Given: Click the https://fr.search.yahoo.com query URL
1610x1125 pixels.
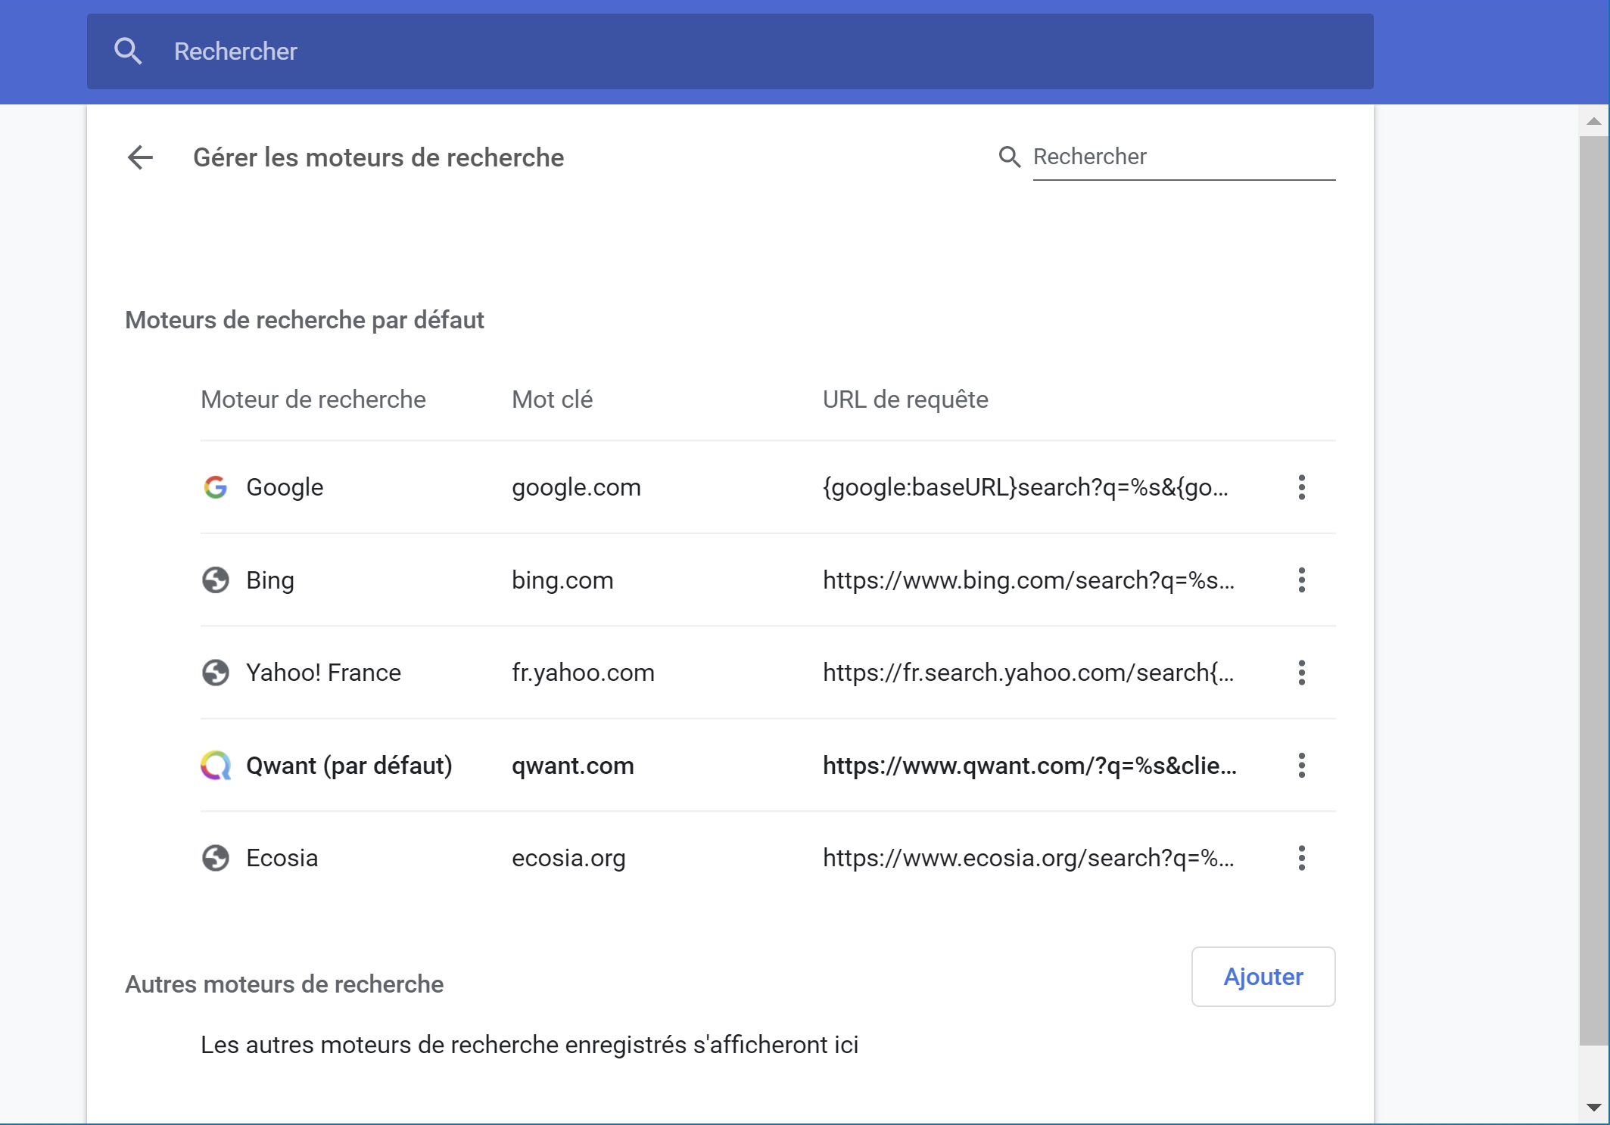Looking at the screenshot, I should 1029,673.
